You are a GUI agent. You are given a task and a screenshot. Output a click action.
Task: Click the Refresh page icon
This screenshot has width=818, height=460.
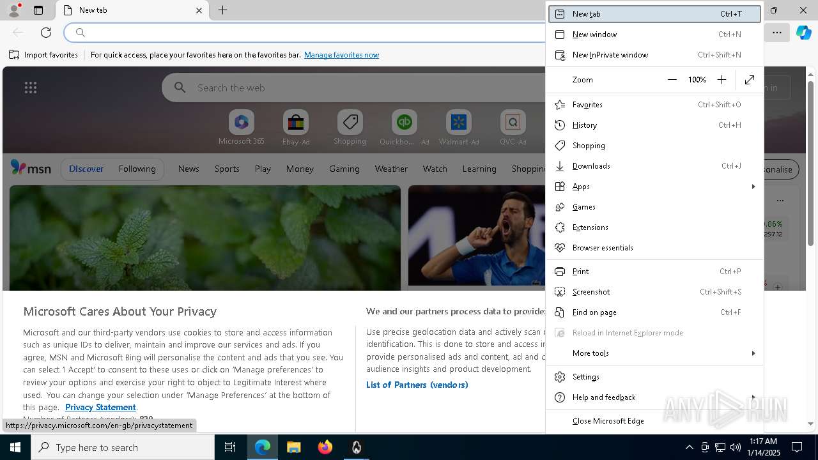click(46, 33)
